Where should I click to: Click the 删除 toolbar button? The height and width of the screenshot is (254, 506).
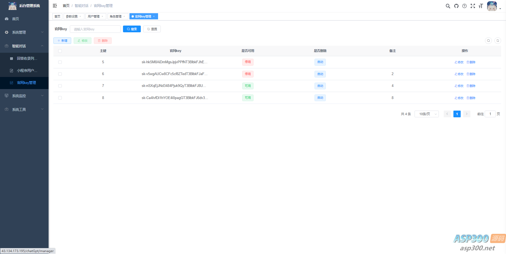click(x=103, y=41)
